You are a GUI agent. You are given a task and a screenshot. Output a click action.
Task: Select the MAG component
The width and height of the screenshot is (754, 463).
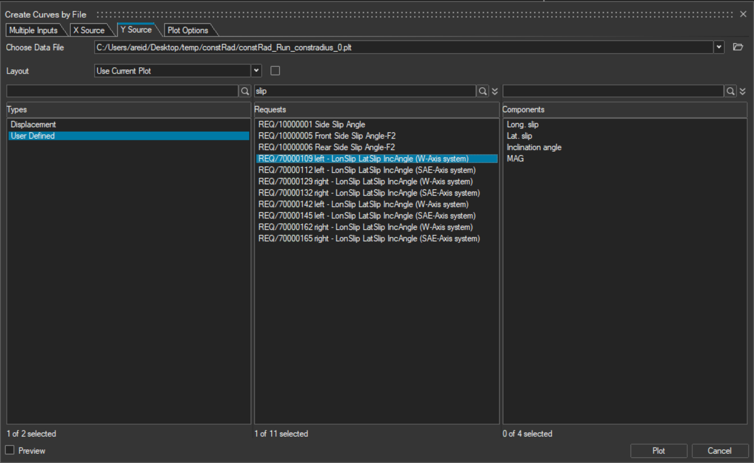click(x=625, y=159)
